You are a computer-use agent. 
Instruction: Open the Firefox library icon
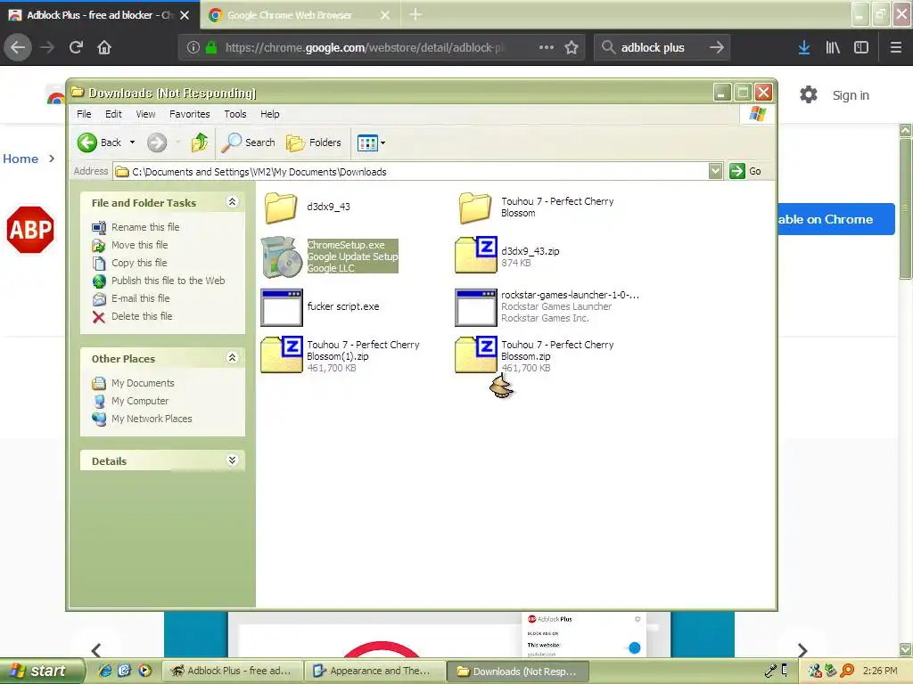pos(833,48)
